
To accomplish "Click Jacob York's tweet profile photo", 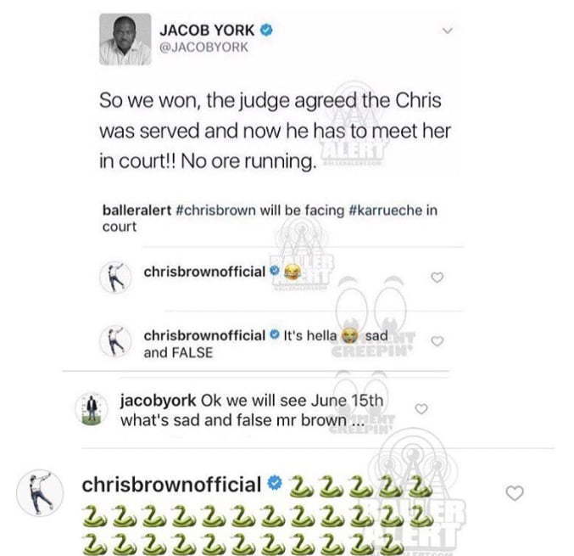I will (125, 39).
